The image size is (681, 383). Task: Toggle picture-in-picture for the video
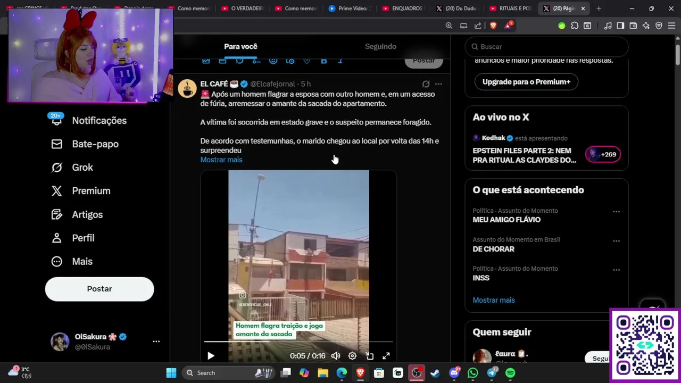[x=369, y=356]
